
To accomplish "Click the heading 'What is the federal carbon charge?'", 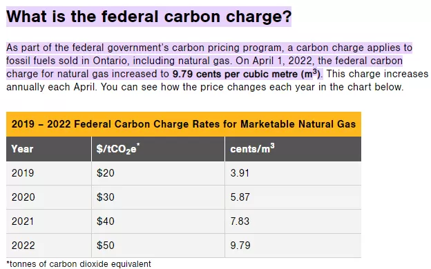I will (x=149, y=17).
